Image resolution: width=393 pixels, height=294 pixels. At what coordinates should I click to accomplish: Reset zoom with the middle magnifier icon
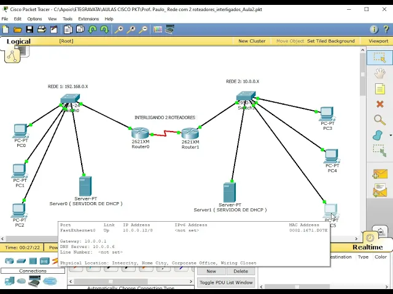click(x=131, y=29)
